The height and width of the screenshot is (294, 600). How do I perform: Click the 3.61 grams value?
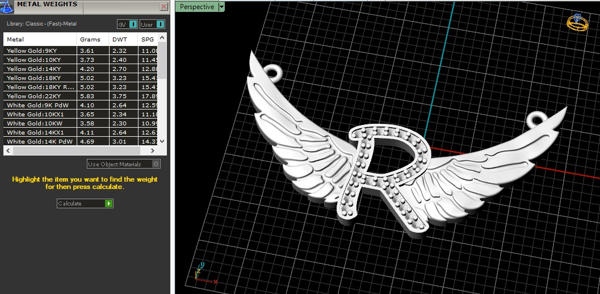pos(86,51)
